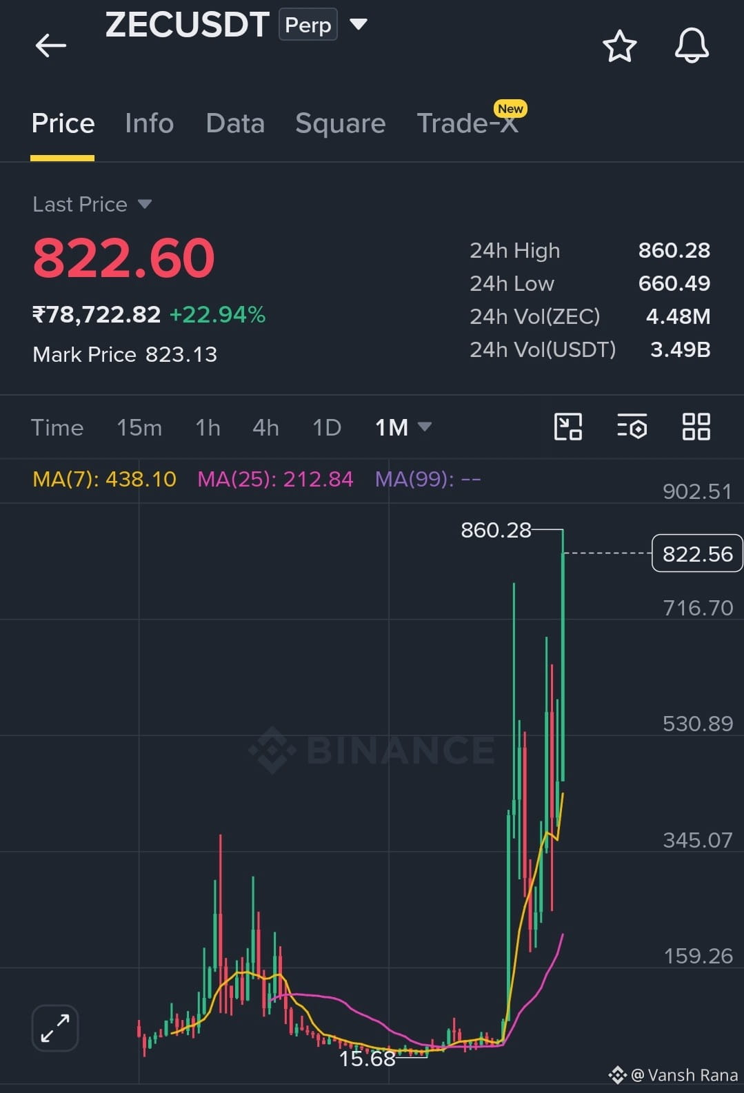Image resolution: width=744 pixels, height=1093 pixels.
Task: Select the 1D chart interval
Action: point(327,427)
